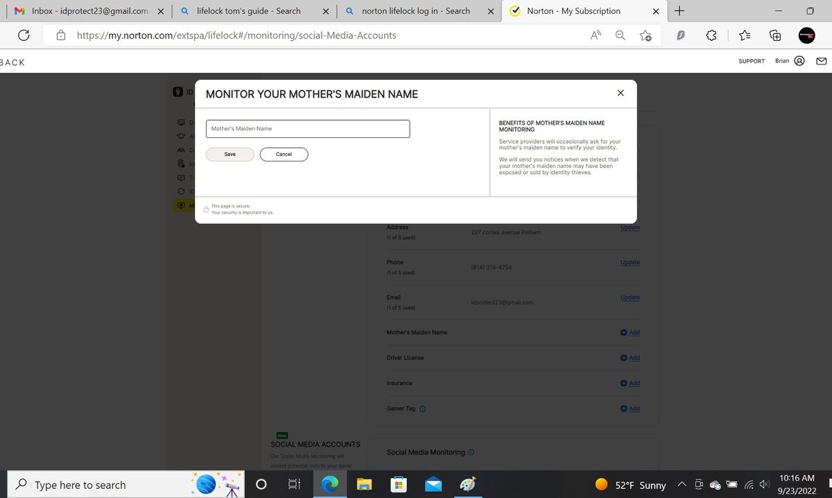Click the magnifier zoom icon near the address bar
Viewport: 832px width, 498px height.
point(620,35)
